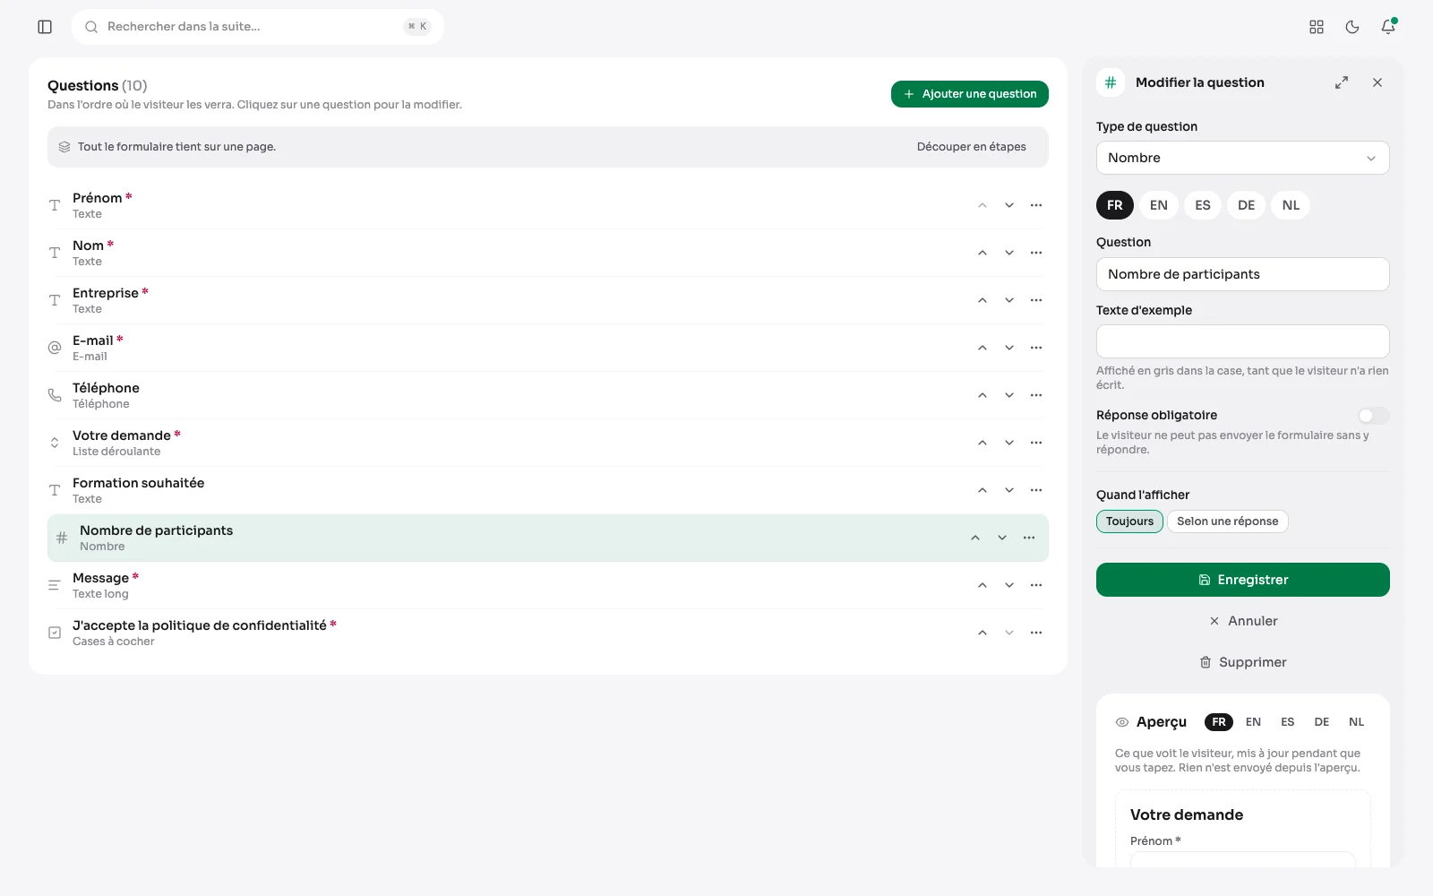Click the Texte d'exemple input
Viewport: 1433px width, 896px height.
pos(1243,341)
